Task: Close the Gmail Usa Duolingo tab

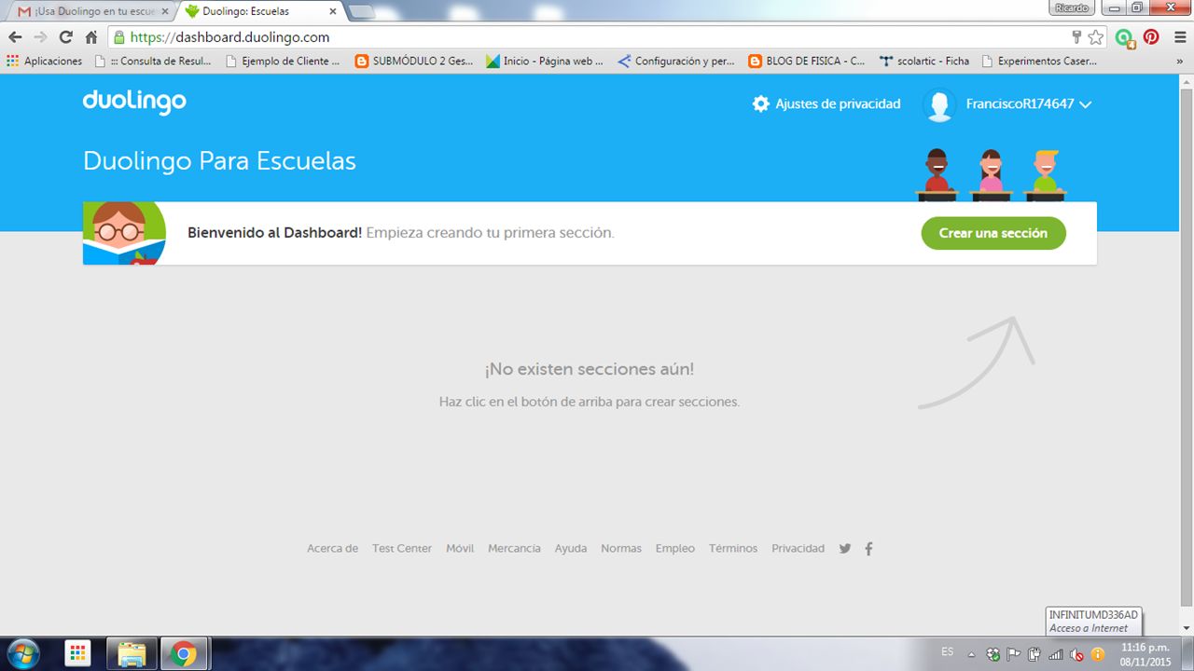Action: 165,11
